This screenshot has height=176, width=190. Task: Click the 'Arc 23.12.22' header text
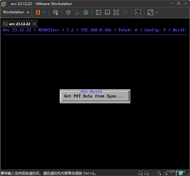tap(17, 30)
